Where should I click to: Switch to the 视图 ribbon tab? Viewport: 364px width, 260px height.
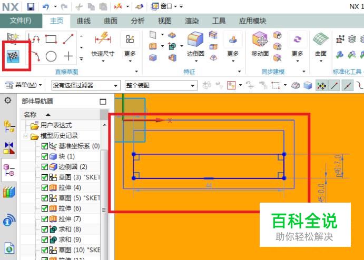(164, 21)
